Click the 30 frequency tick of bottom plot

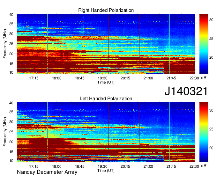point(11,122)
